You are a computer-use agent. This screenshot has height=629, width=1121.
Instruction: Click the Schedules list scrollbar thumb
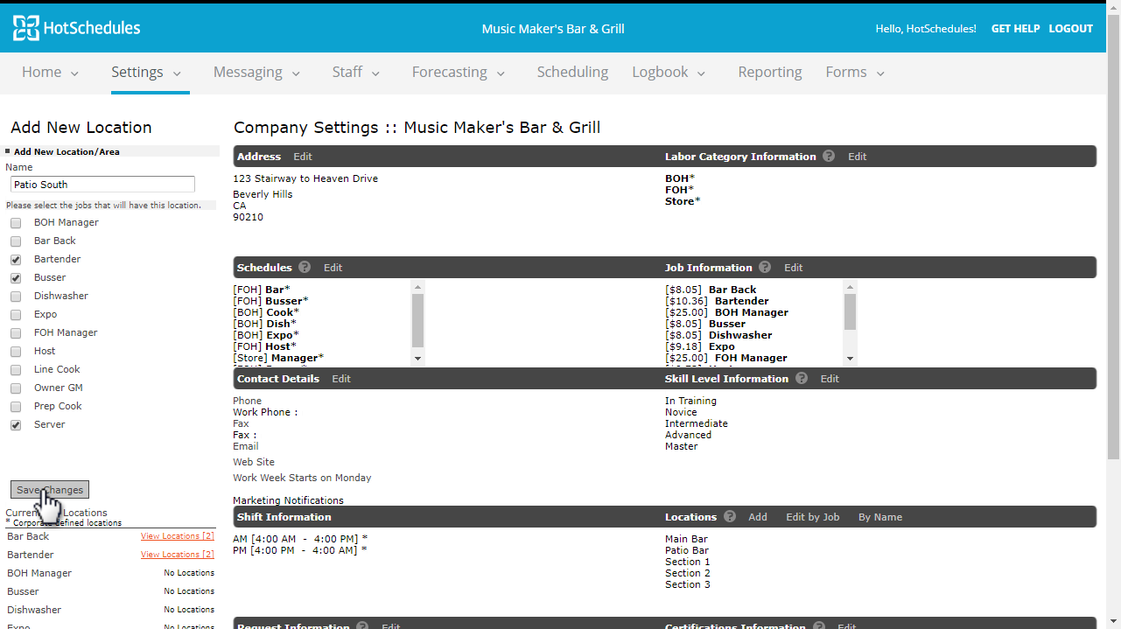tap(417, 320)
